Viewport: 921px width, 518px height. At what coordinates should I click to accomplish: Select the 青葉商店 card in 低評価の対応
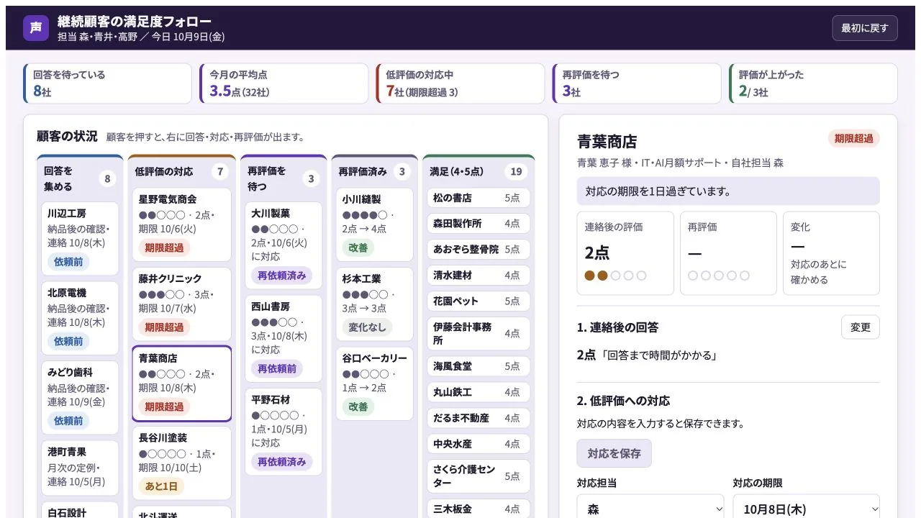click(x=182, y=383)
